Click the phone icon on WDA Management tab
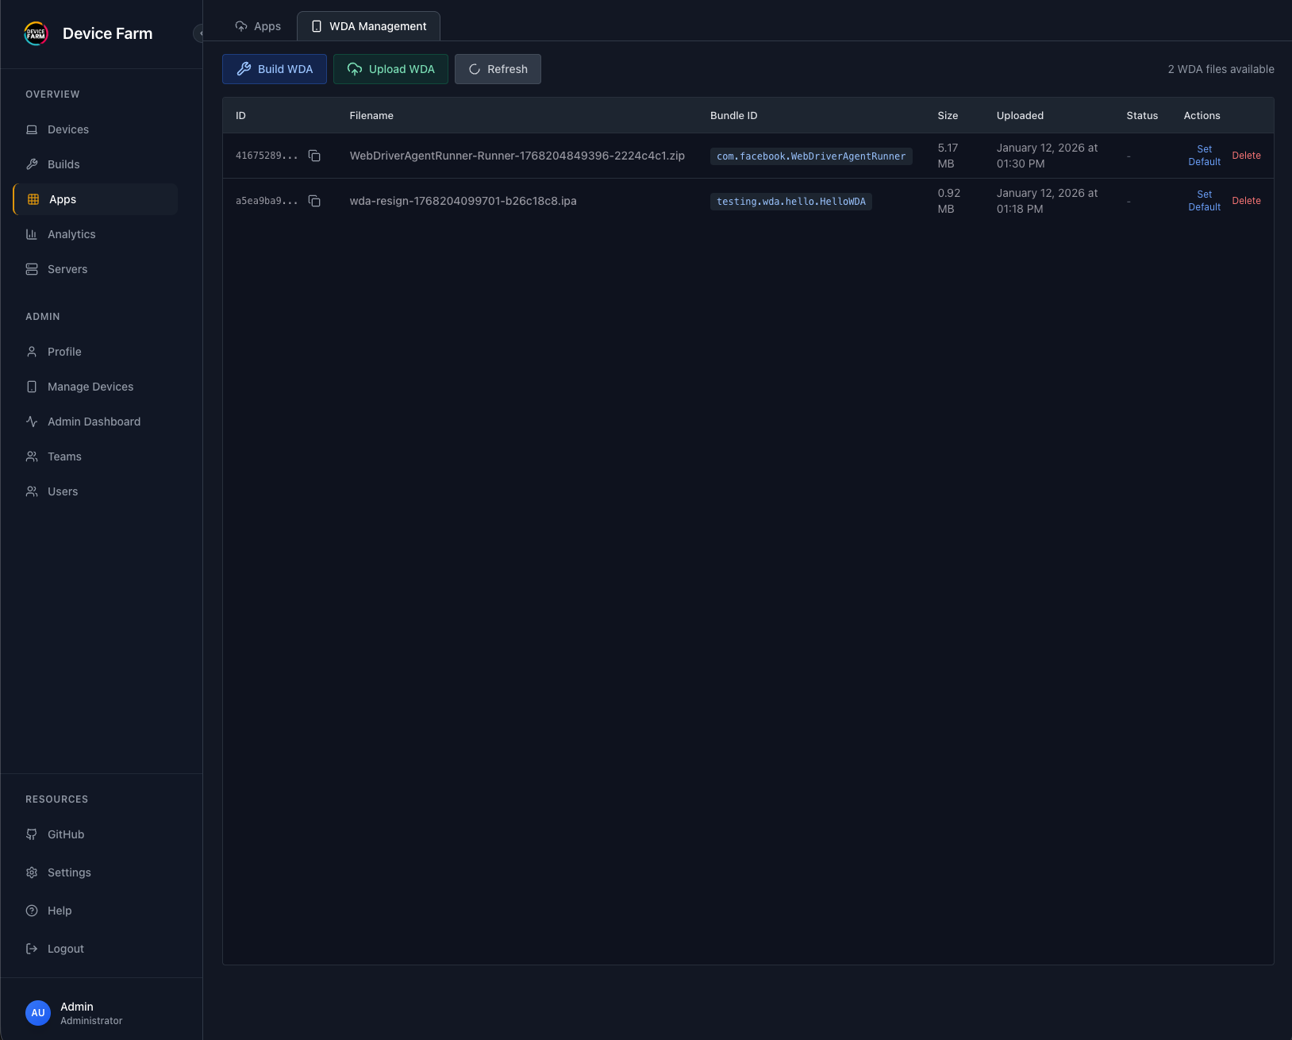The image size is (1292, 1040). pyautogui.click(x=317, y=26)
